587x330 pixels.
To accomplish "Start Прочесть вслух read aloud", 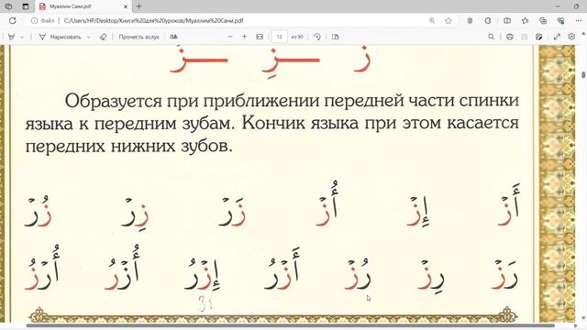I will click(138, 37).
